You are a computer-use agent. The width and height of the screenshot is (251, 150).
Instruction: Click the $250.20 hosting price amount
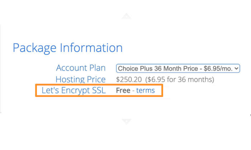point(129,79)
